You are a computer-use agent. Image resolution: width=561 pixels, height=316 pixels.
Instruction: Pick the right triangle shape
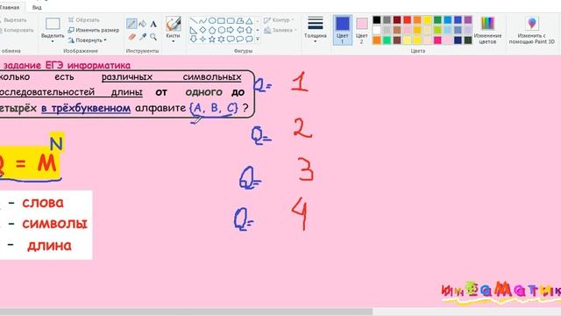tap(194, 30)
